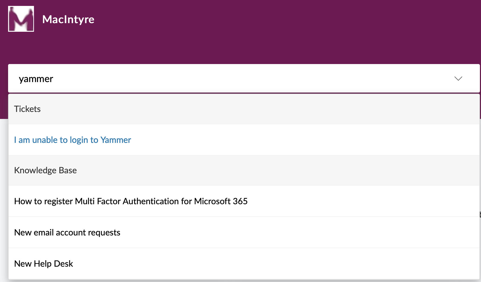Viewport: 481px width, 282px height.
Task: Go to the homepage via the M logo
Action: (x=21, y=19)
